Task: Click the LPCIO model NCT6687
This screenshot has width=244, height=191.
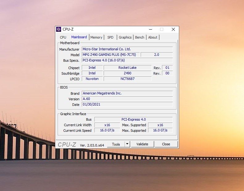Action: click(x=127, y=79)
